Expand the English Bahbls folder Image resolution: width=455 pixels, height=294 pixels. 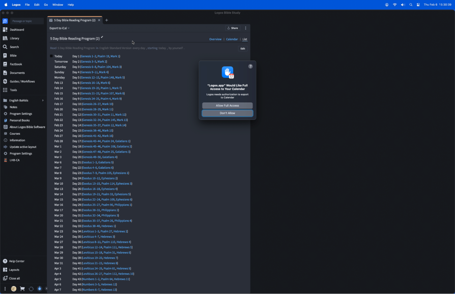coord(43,100)
